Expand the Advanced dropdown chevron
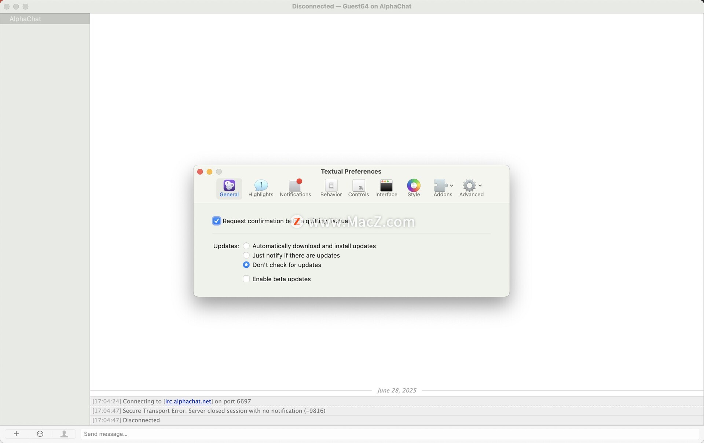704x443 pixels. click(x=480, y=186)
